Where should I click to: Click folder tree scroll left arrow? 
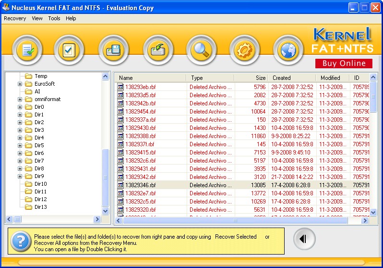[9, 219]
